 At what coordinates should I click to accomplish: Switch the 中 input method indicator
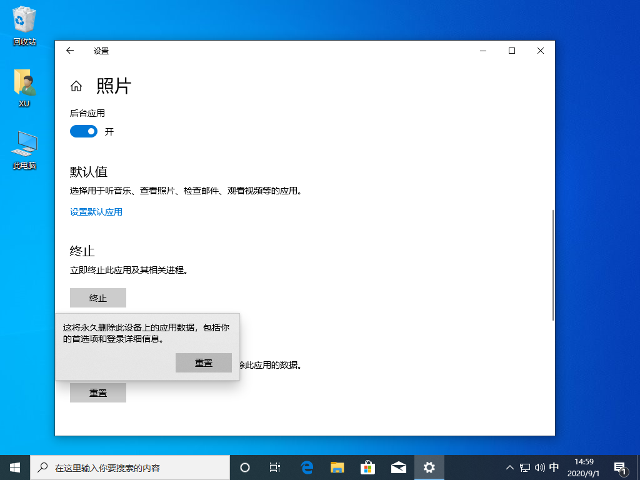pos(554,467)
